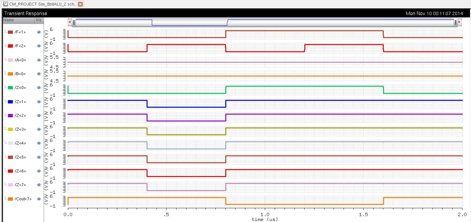471x222 pixels.
Task: Toggle the eye icon for /B<0>
Action: click(39, 74)
